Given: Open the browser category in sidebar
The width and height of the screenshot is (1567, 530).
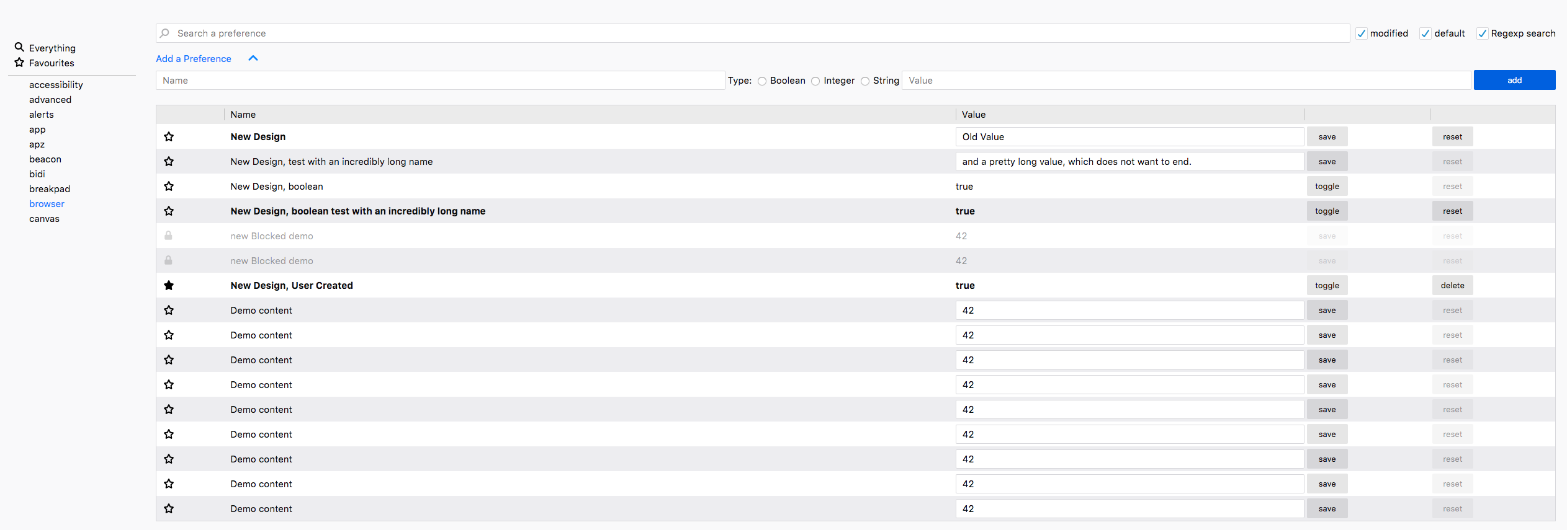Looking at the screenshot, I should (47, 204).
